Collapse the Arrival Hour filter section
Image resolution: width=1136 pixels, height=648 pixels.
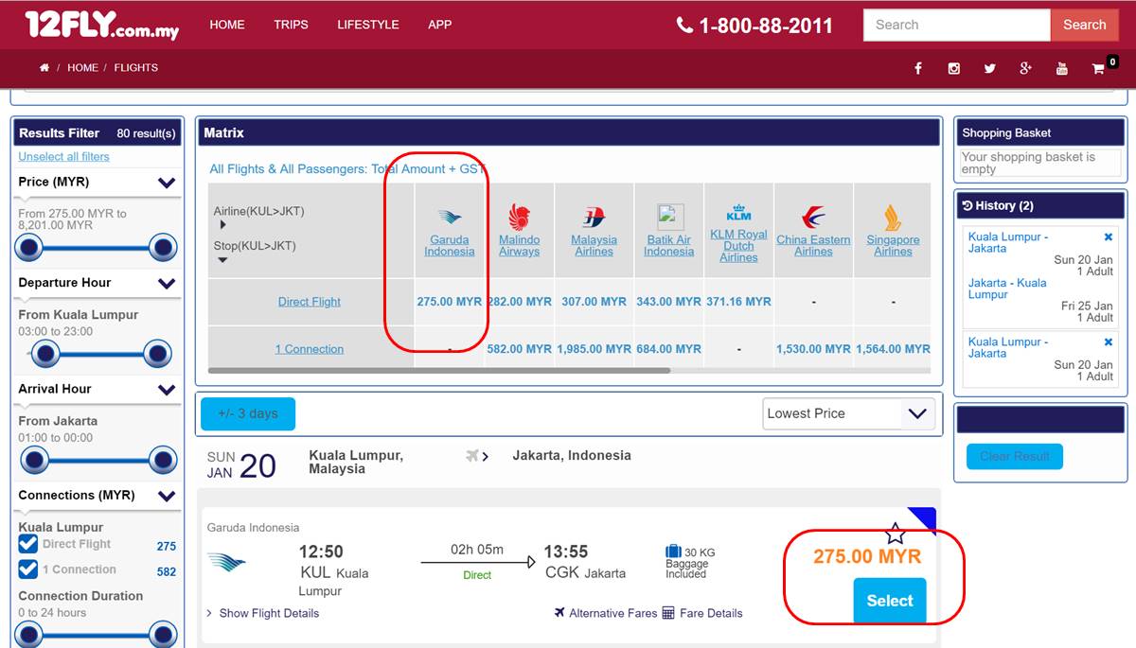tap(167, 390)
